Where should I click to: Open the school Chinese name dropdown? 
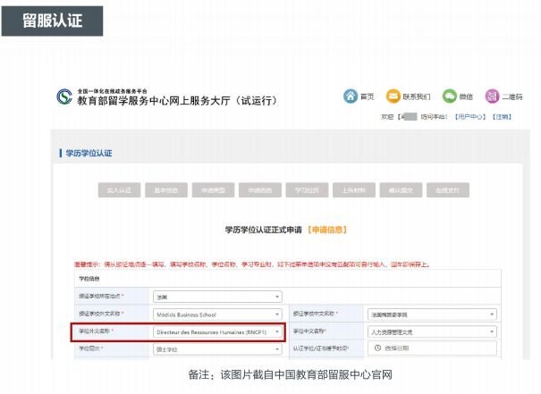[432, 314]
